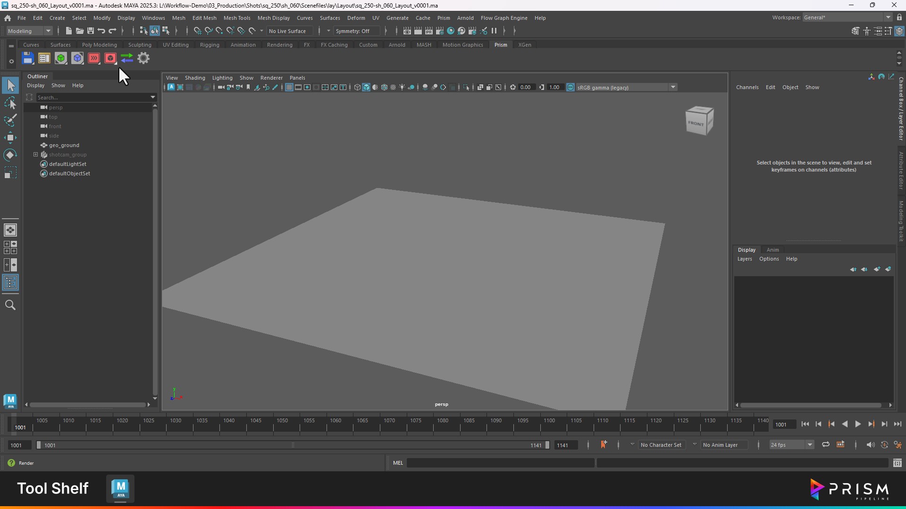Click the Prism save version shelf icon
906x509 pixels.
point(28,58)
